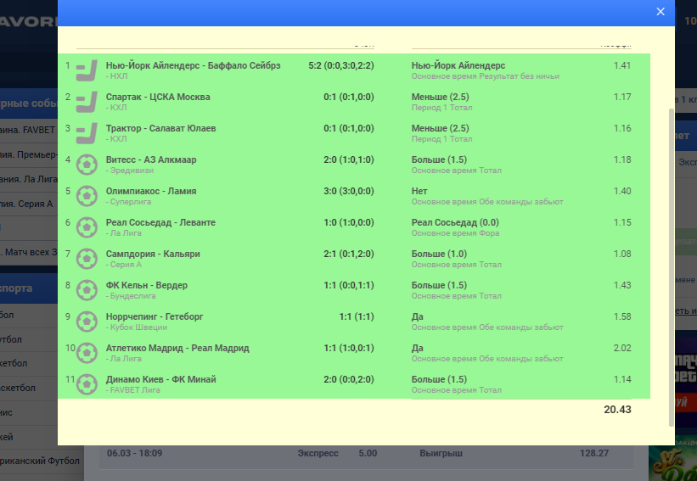Click 06.03 - 18:09 bet date
Image resolution: width=697 pixels, height=481 pixels.
[x=134, y=454]
